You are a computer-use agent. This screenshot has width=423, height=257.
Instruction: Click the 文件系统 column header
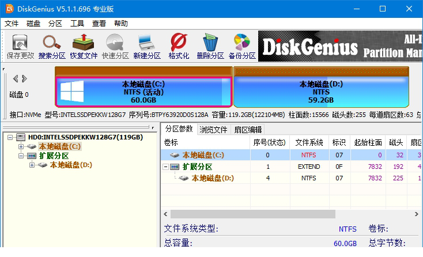click(309, 142)
